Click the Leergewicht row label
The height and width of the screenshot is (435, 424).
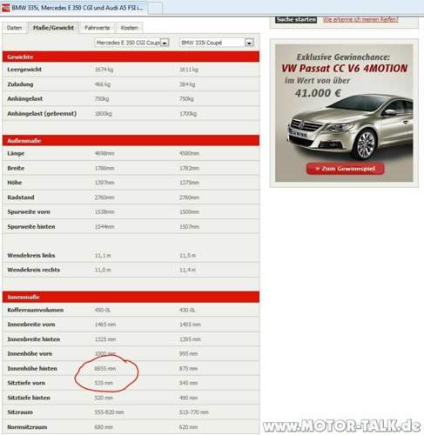click(x=24, y=70)
